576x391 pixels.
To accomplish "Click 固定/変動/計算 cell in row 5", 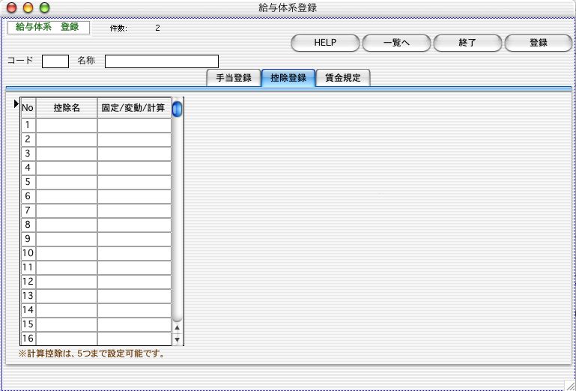I will (134, 182).
